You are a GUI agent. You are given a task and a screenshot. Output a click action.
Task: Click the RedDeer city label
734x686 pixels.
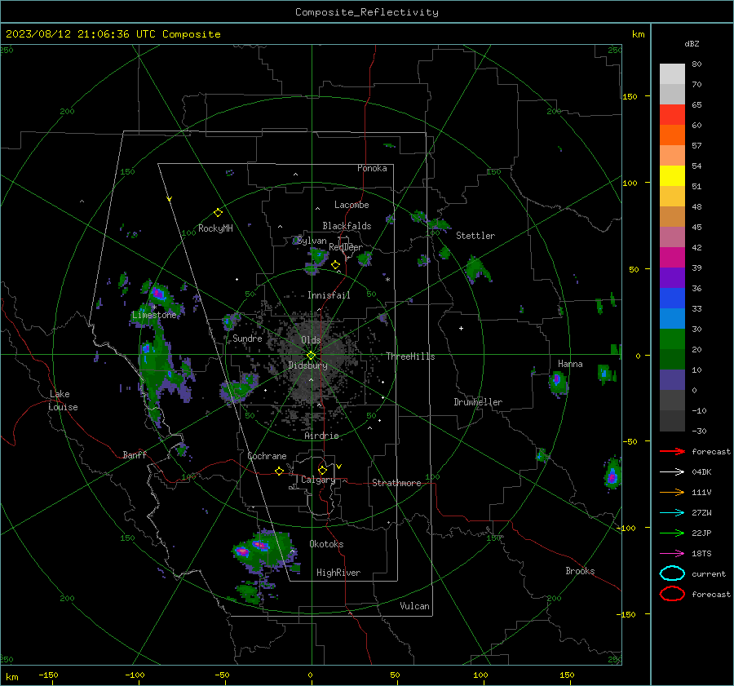point(346,247)
